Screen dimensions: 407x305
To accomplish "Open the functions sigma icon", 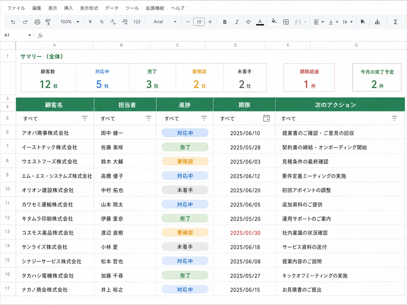I will [395, 22].
